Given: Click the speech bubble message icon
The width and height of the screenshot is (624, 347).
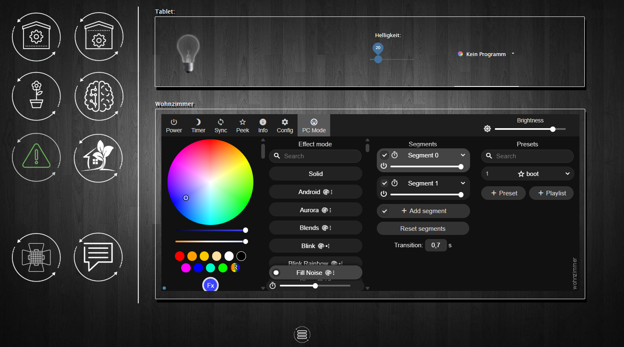Looking at the screenshot, I should (x=98, y=257).
